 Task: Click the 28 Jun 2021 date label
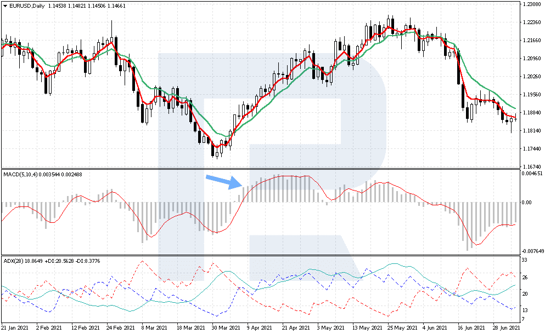coord(504,327)
